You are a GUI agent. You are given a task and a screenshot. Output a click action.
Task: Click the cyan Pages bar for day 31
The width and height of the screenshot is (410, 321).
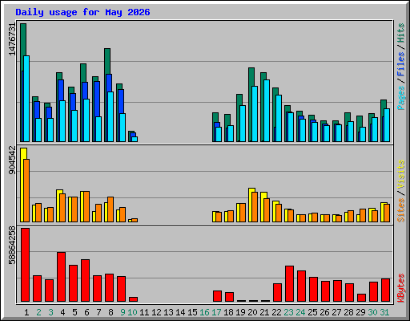click(x=387, y=125)
